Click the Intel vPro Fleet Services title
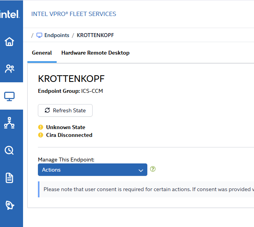The width and height of the screenshot is (254, 227). coord(74,14)
